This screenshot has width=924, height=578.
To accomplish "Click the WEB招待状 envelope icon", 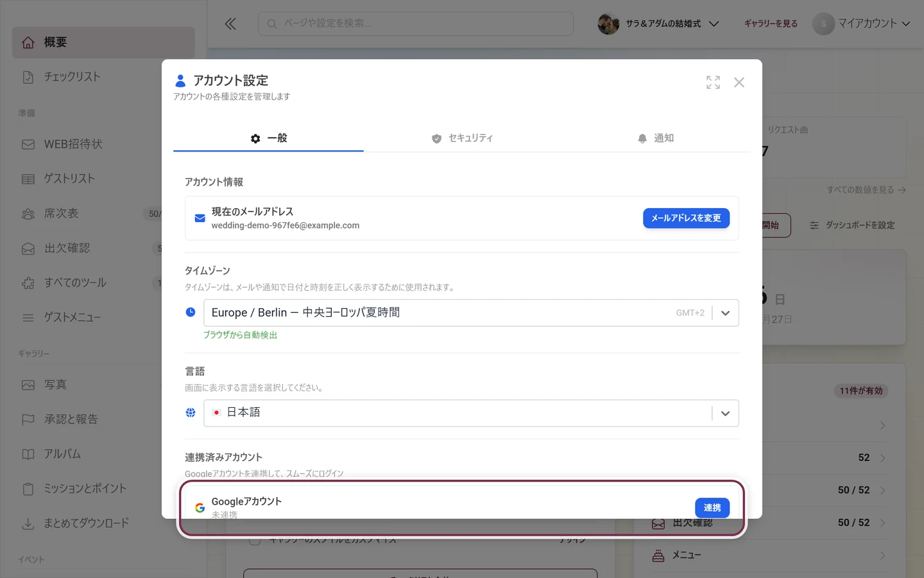I will (x=28, y=144).
